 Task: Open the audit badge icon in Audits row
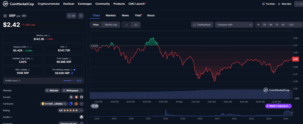coord(81,117)
